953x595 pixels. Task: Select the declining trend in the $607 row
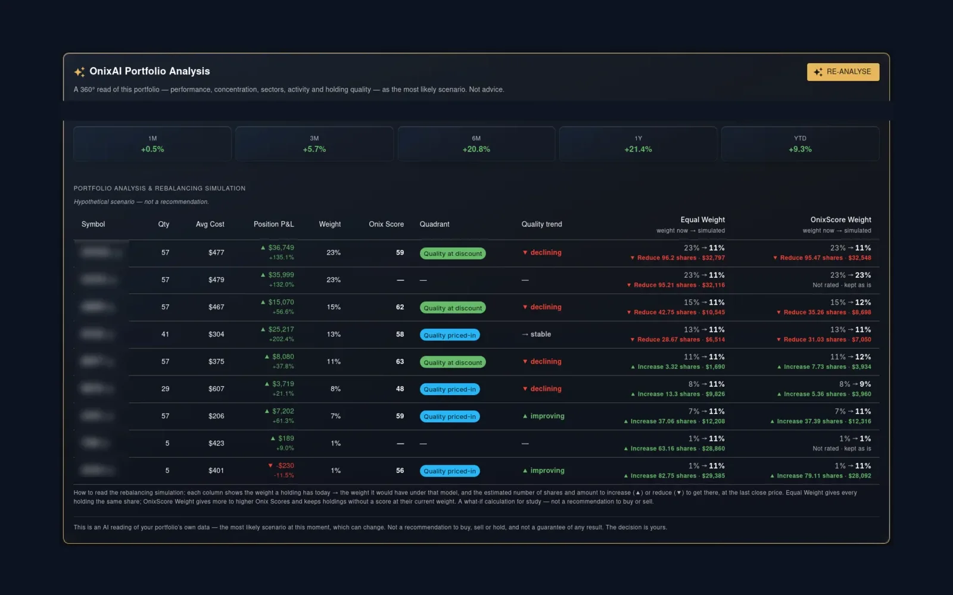[546, 389]
